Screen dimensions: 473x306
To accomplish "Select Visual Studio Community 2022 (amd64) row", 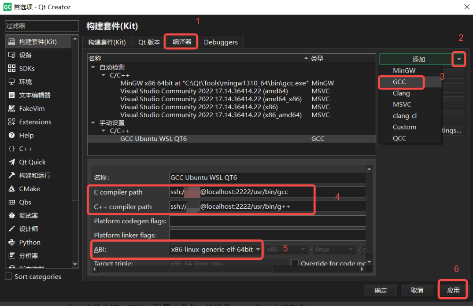I will (x=231, y=91).
